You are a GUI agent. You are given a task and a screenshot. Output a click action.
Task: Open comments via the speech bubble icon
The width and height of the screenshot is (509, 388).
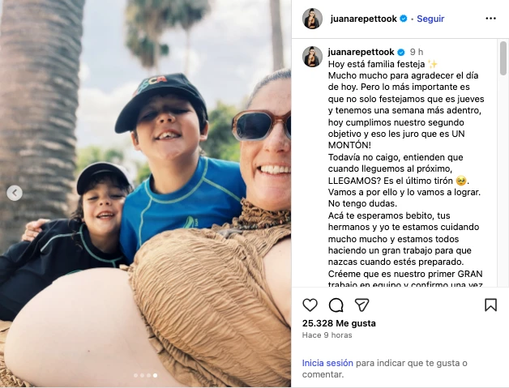[x=336, y=305]
